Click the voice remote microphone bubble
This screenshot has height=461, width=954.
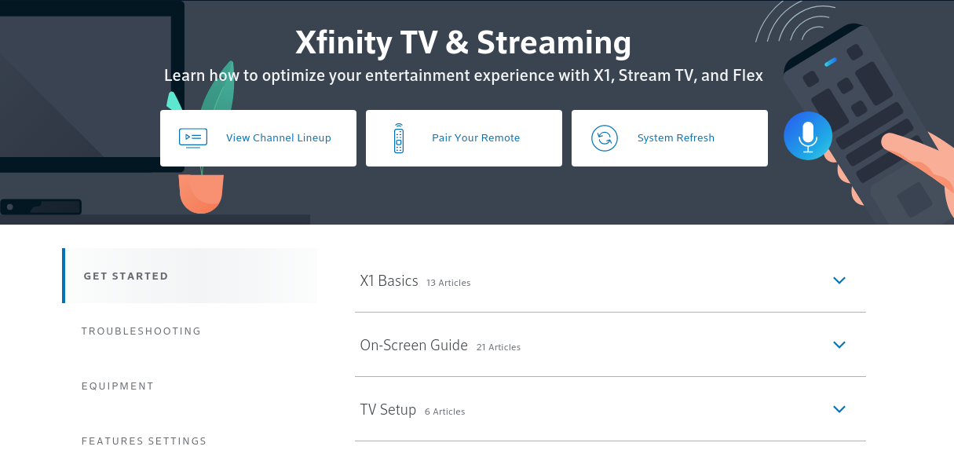[x=808, y=135]
